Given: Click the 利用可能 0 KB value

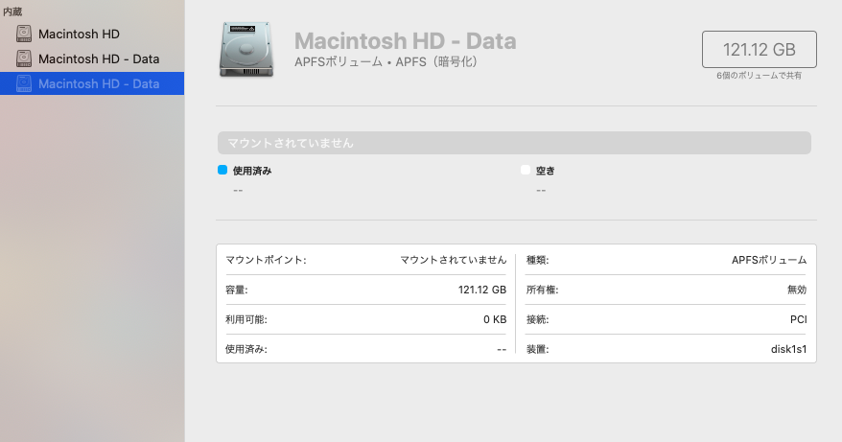Looking at the screenshot, I should [x=494, y=319].
